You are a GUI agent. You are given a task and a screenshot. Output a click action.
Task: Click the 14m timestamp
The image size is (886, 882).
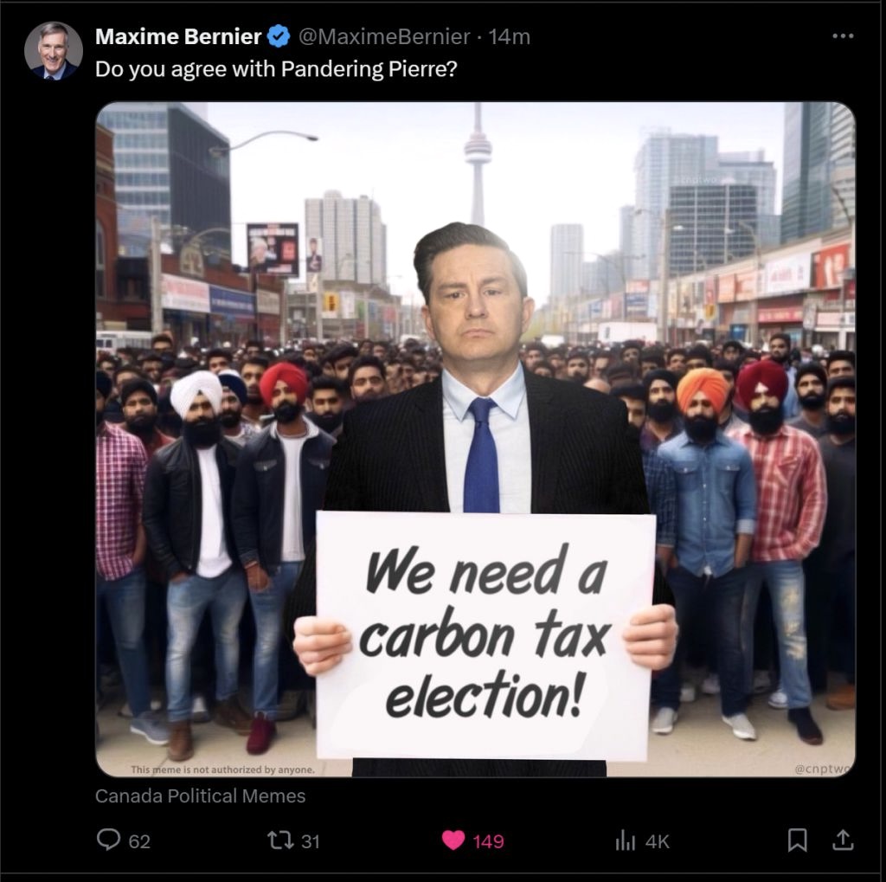coord(509,36)
